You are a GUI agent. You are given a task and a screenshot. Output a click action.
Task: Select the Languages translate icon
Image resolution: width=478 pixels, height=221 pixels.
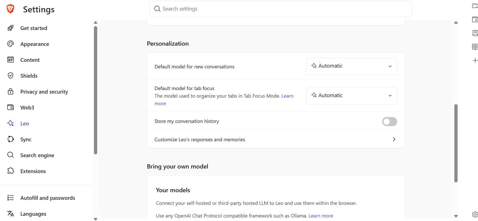pos(11,213)
